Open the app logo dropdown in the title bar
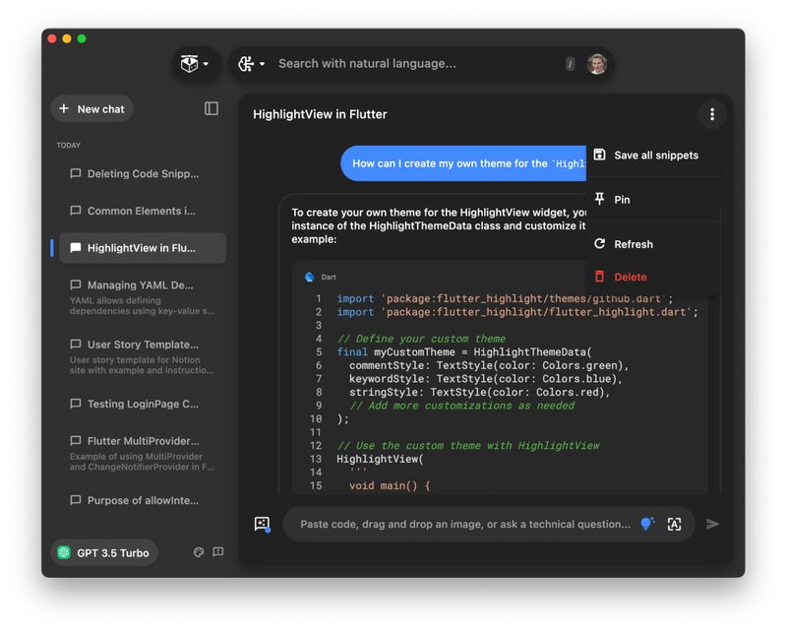Screen dimensions: 787x633 [x=196, y=64]
